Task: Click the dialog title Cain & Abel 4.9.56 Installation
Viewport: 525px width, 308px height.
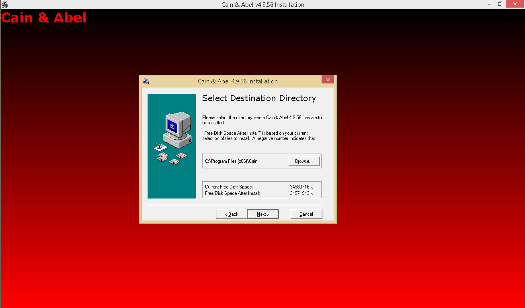Action: (237, 81)
